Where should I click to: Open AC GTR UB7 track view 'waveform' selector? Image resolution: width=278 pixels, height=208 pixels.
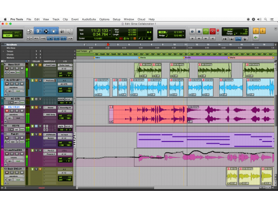pyautogui.click(x=14, y=88)
